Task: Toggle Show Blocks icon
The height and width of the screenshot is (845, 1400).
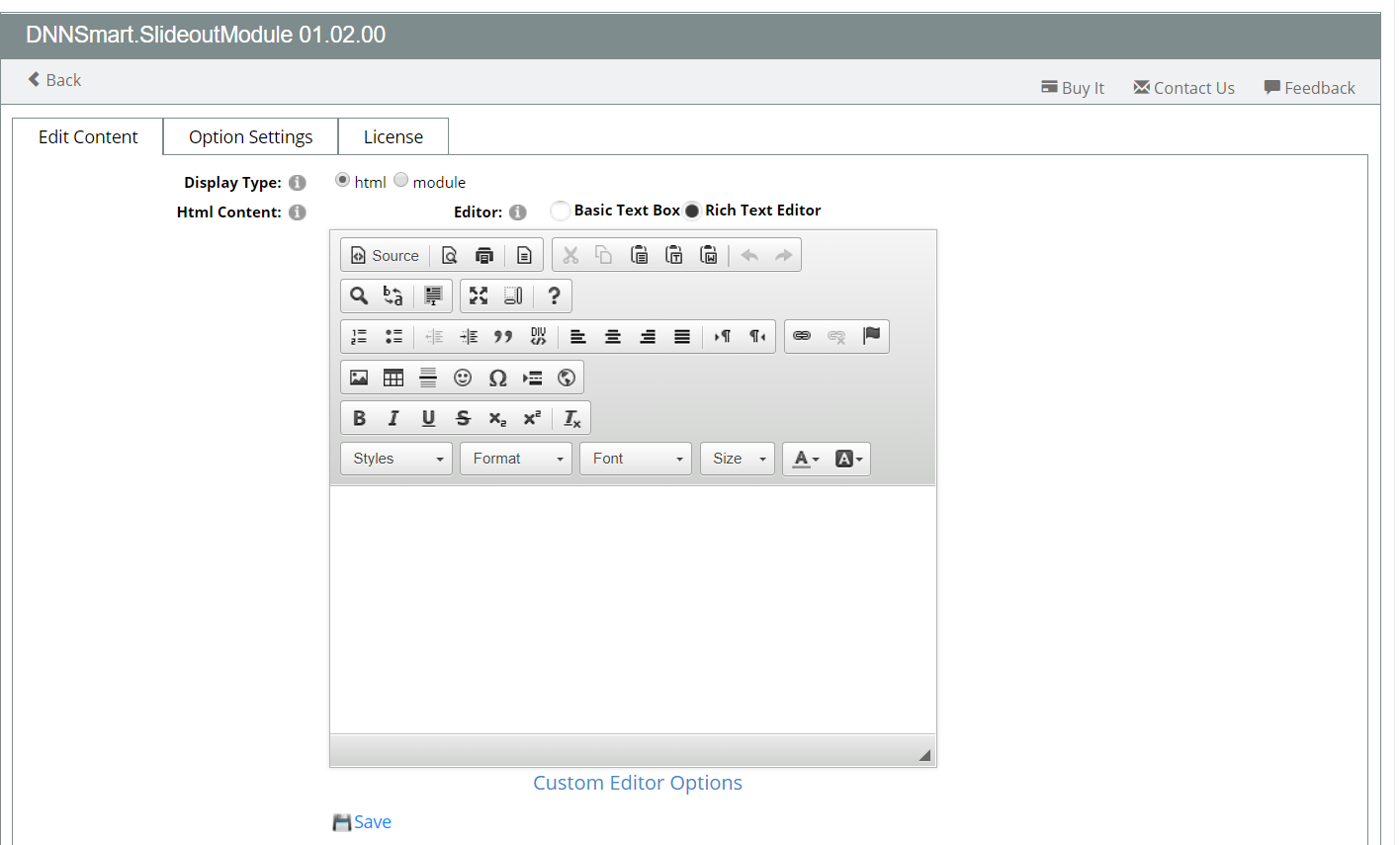Action: pos(513,296)
